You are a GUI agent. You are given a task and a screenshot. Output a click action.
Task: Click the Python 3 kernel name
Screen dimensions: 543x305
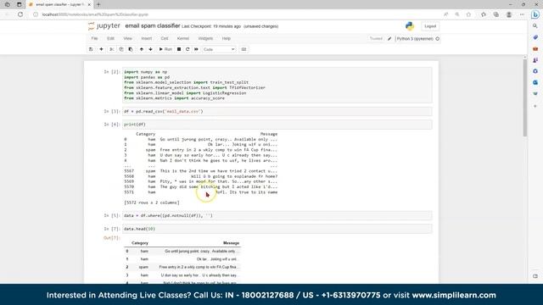415,39
